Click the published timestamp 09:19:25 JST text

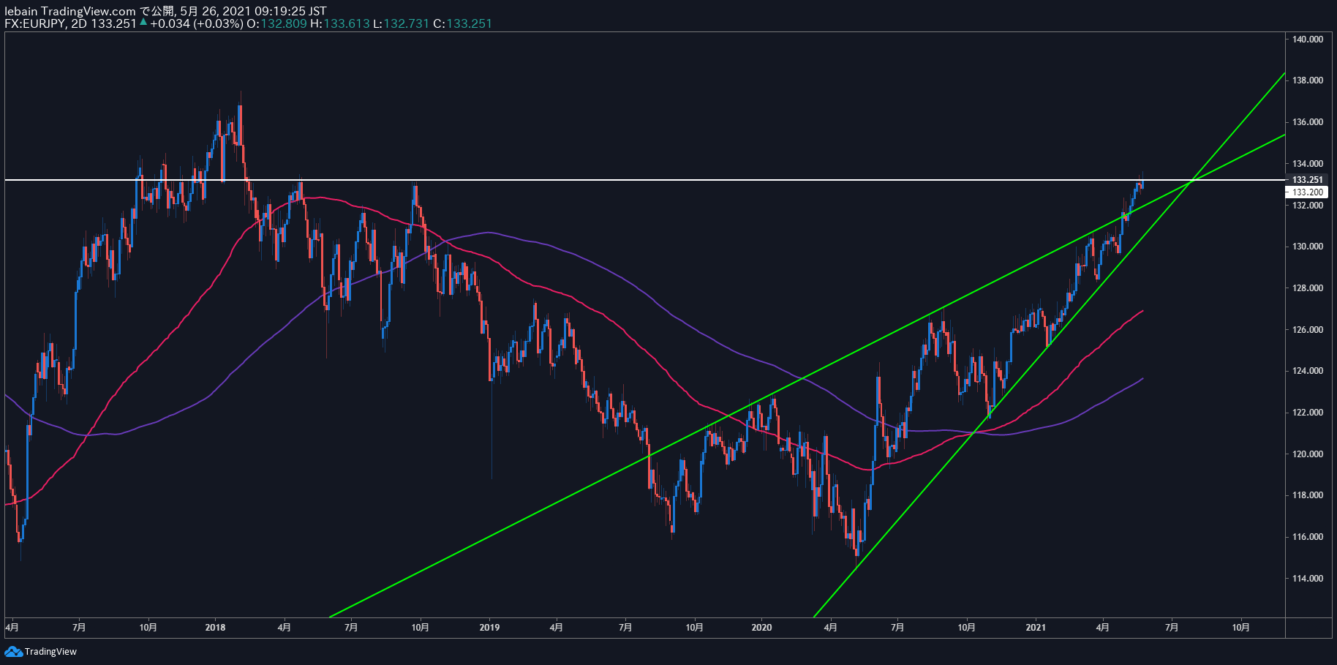[x=290, y=11]
